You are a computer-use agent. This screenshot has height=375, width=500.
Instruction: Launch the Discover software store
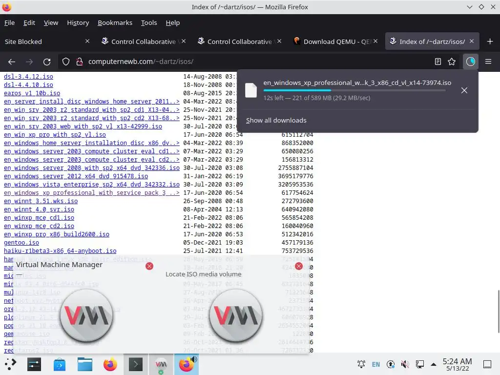tap(60, 364)
